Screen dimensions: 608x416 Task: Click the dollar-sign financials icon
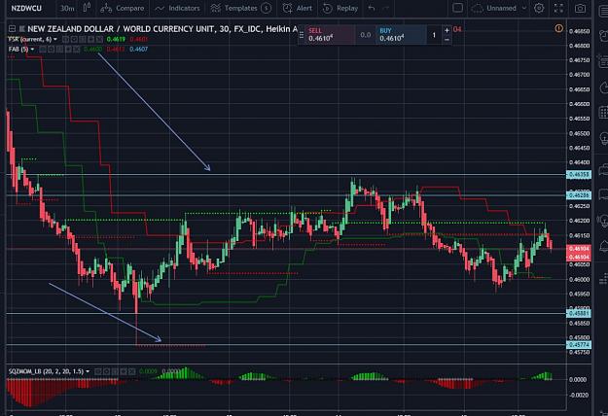pos(266,8)
